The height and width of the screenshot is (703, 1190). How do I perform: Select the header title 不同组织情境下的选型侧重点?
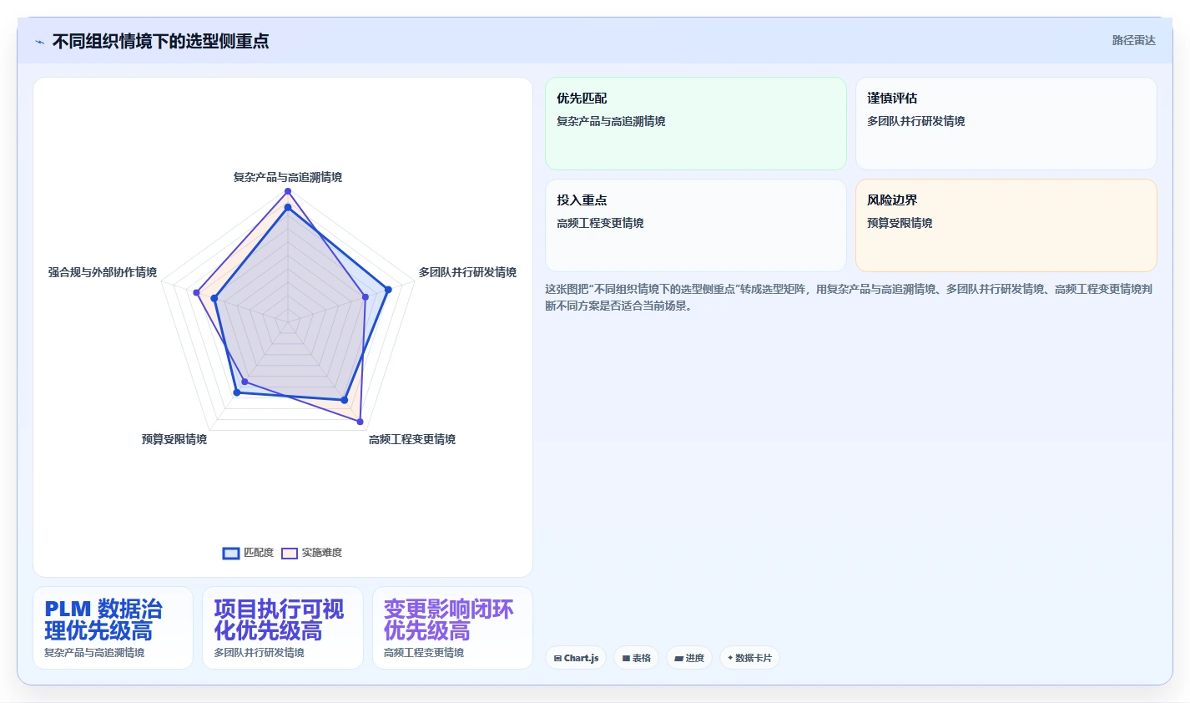[160, 41]
